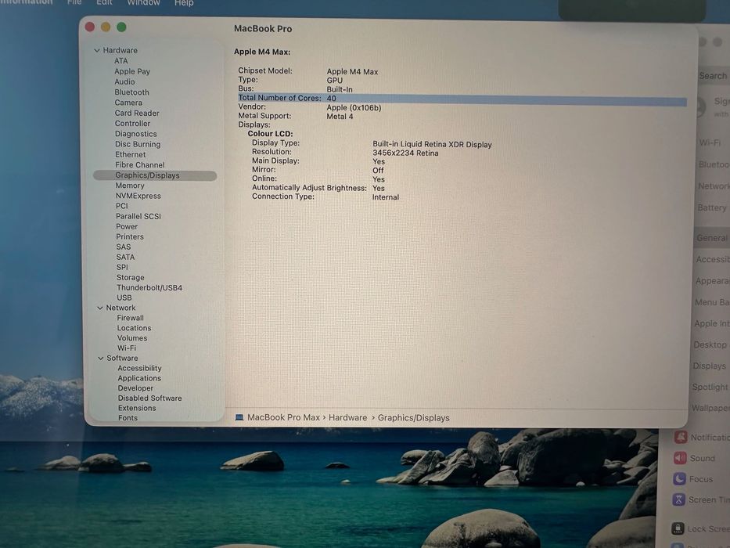Select Camera in the sidebar

pos(128,103)
